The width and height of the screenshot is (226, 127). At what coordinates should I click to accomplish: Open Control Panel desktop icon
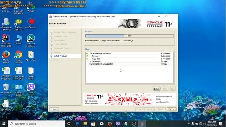(18, 90)
